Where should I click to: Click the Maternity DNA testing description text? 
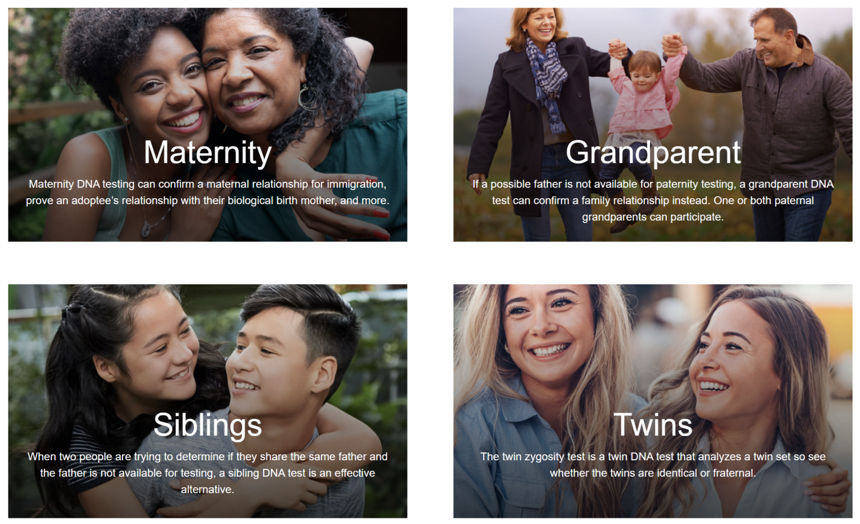tap(208, 192)
